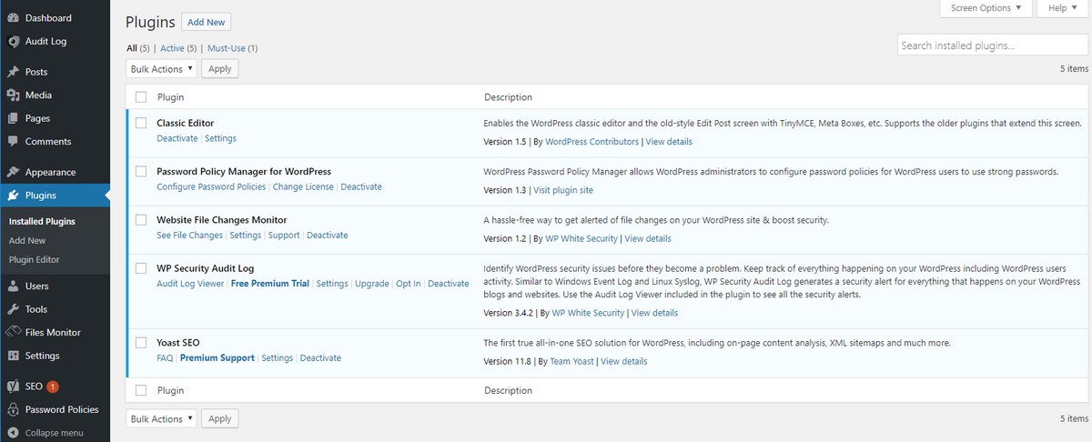
Task: Click the Files Monitor icon
Action: click(x=13, y=332)
